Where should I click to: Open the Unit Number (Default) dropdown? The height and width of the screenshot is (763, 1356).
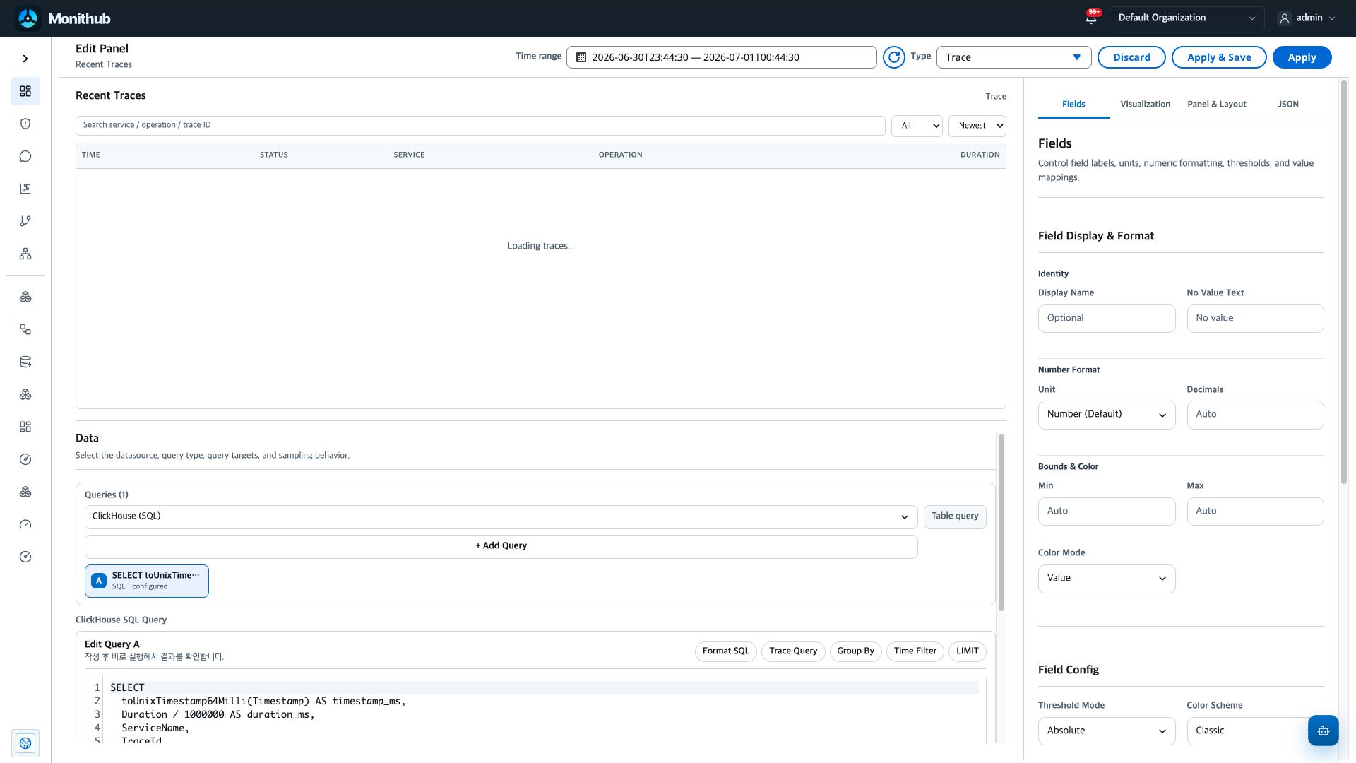[1106, 415]
